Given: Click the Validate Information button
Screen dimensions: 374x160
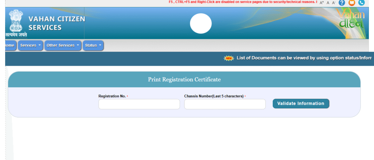Looking at the screenshot, I should 301,103.
